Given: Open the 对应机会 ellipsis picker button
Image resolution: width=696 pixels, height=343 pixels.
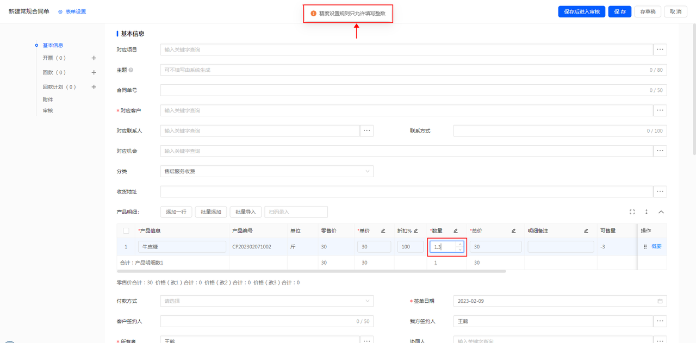Looking at the screenshot, I should pyautogui.click(x=660, y=151).
